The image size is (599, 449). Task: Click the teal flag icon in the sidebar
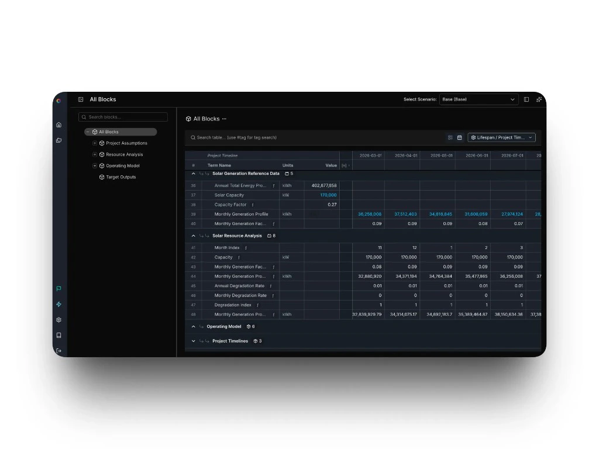click(x=58, y=288)
